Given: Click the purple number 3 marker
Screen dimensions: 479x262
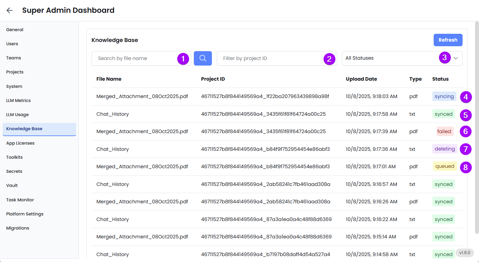Looking at the screenshot, I should point(445,58).
